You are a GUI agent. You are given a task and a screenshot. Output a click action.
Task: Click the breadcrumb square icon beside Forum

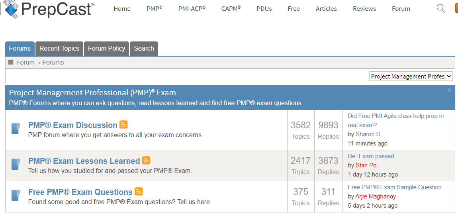(11, 62)
